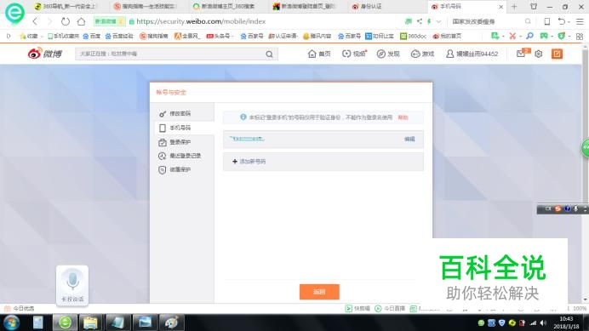Click the blue magnifier find tool icon
The width and height of the screenshot is (589, 331).
529,36
